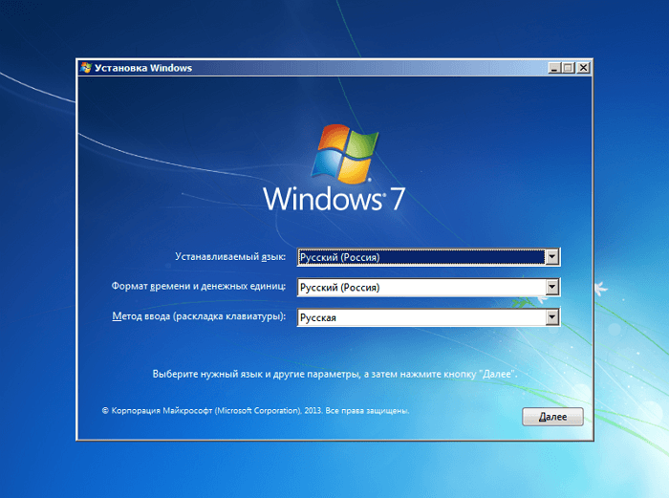This screenshot has width=669, height=498.
Task: Click the Русская keyboard layout field
Action: [x=420, y=317]
